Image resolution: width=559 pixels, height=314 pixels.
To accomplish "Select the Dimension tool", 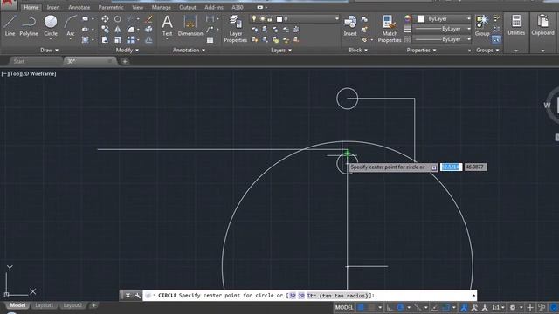I will click(x=190, y=25).
